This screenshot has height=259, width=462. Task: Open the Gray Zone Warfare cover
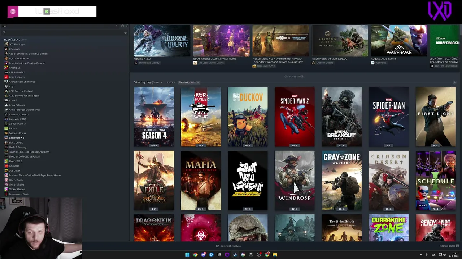(x=341, y=181)
